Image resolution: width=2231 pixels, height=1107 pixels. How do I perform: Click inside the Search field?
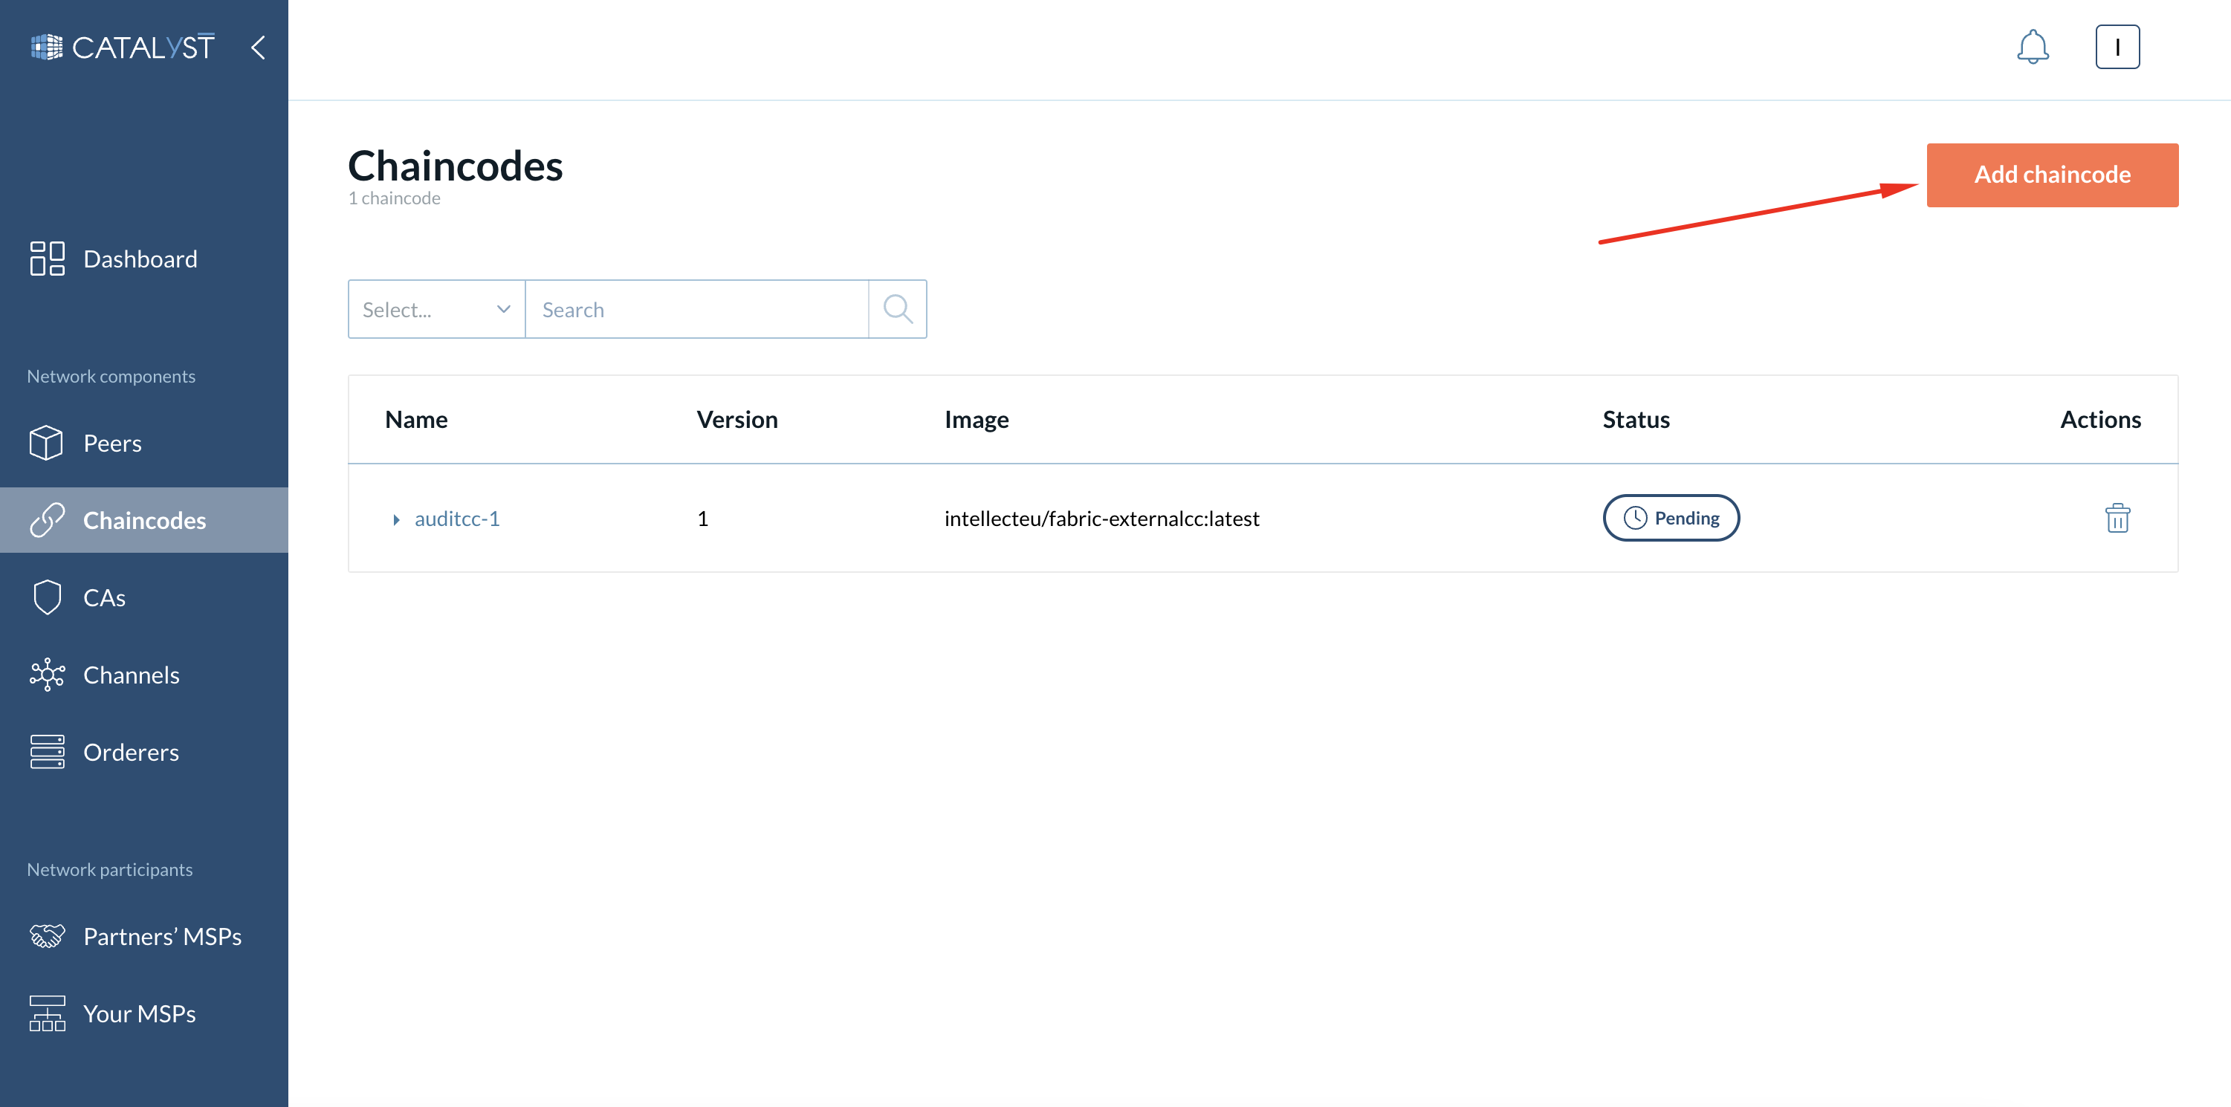684,309
